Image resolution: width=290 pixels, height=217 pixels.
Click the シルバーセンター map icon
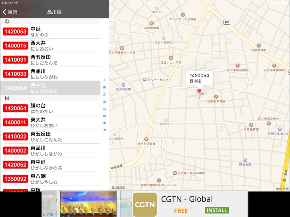pos(145,80)
